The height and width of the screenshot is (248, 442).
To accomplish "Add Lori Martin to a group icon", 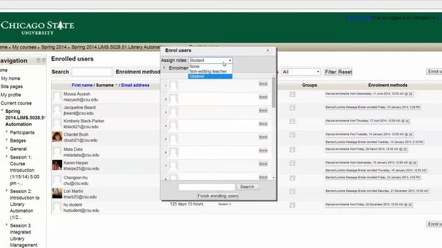I will [292, 192].
